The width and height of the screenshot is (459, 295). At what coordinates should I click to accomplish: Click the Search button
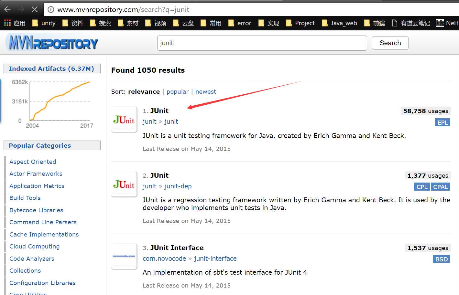[390, 43]
